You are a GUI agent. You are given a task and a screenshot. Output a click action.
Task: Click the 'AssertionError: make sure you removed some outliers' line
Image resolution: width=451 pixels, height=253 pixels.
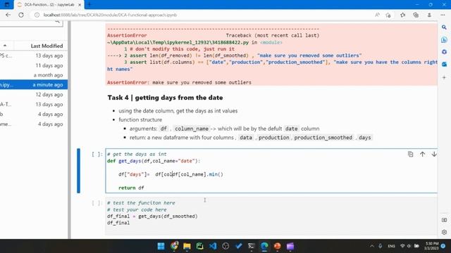179,82
